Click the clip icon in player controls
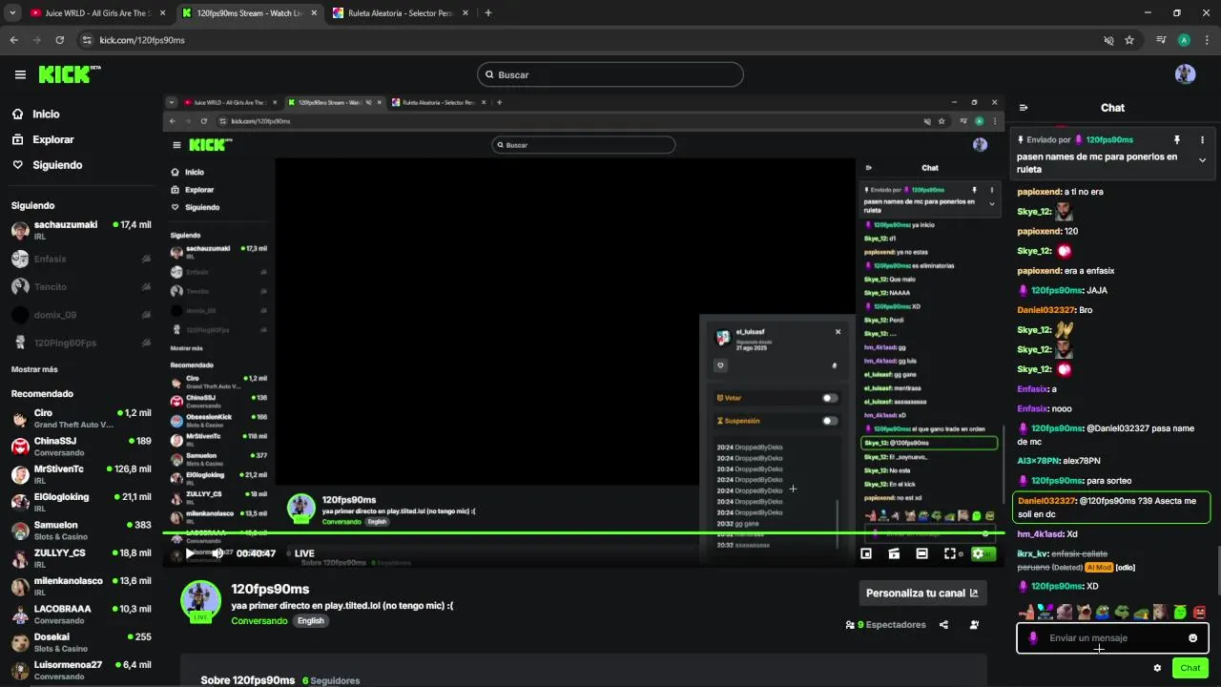Screen dimensions: 1221x687 (894, 553)
